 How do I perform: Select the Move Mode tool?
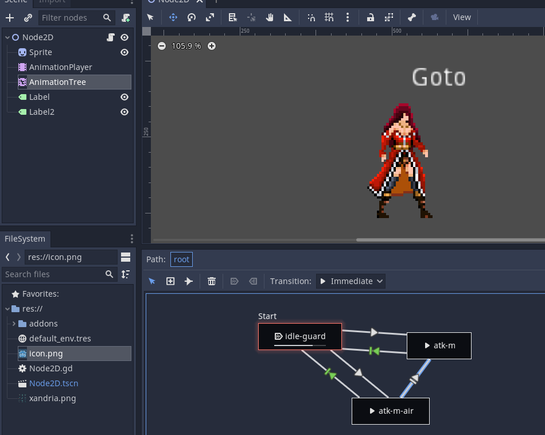click(173, 17)
